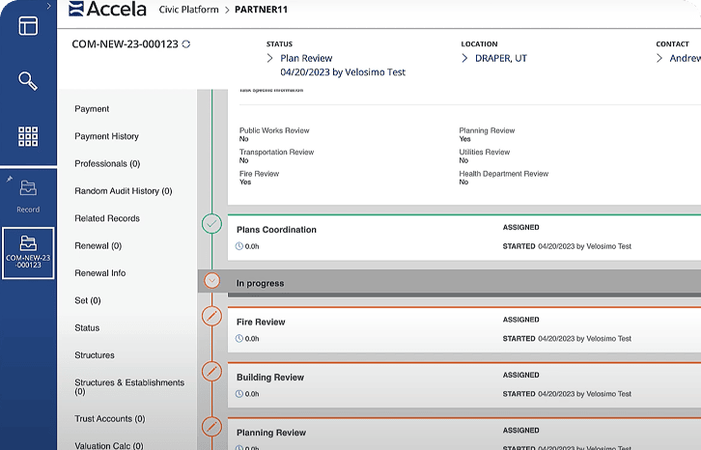
Task: Click the Plans Coordination completed checkmark icon
Action: 211,225
